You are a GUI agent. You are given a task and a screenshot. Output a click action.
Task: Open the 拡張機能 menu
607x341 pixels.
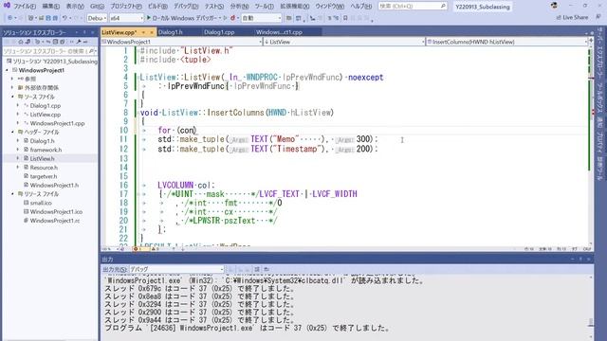coord(295,7)
